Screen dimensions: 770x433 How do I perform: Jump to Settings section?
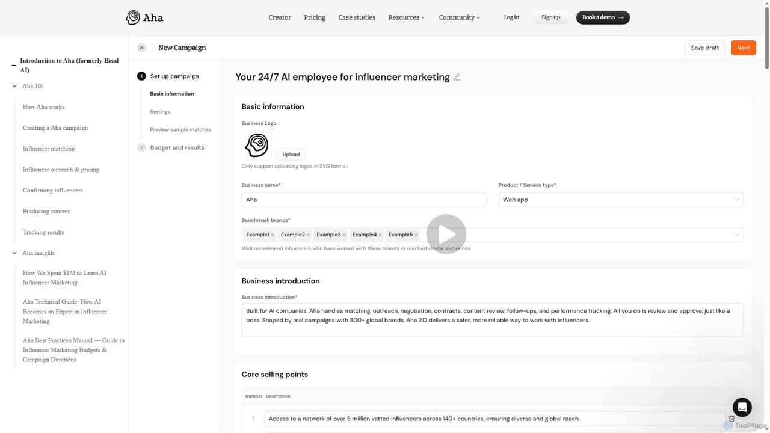point(160,112)
